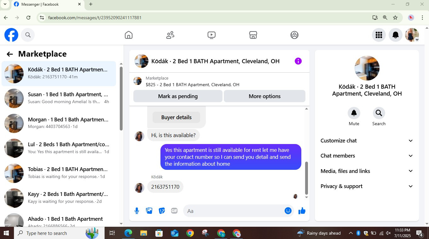Open the Chrome profile avatar
The height and width of the screenshot is (239, 429).
click(x=411, y=18)
